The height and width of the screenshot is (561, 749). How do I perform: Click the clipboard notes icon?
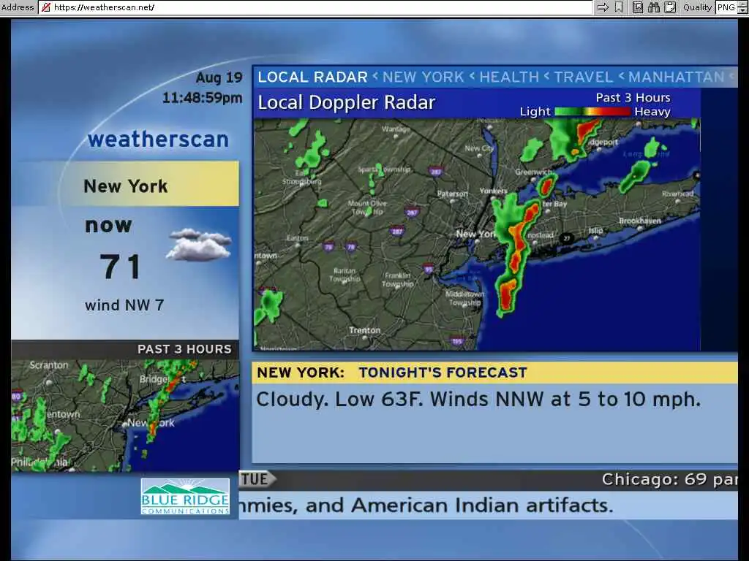670,7
